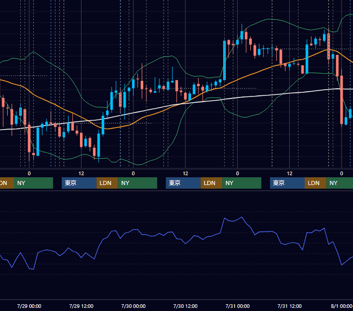Click the NY session block spanning 7/30 00:00

(x=138, y=183)
